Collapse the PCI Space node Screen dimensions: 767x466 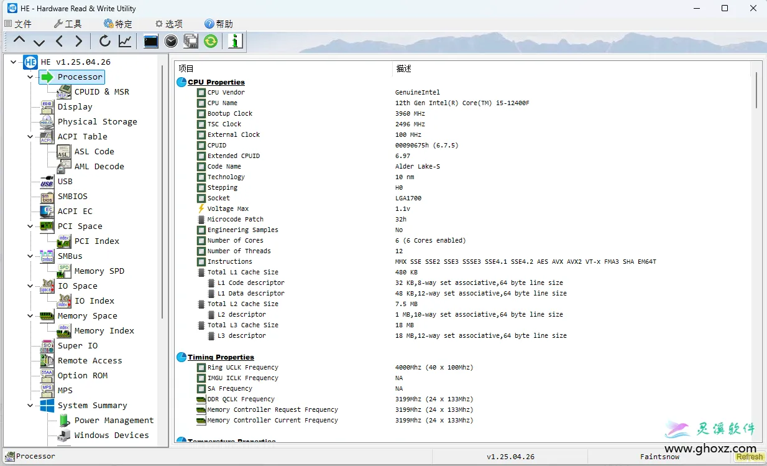(x=30, y=226)
